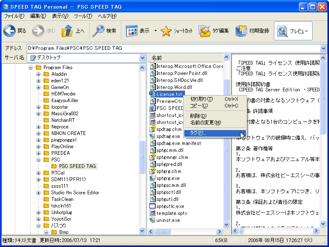Click the Initial Registration (初期登録) icon

[x=241, y=31]
